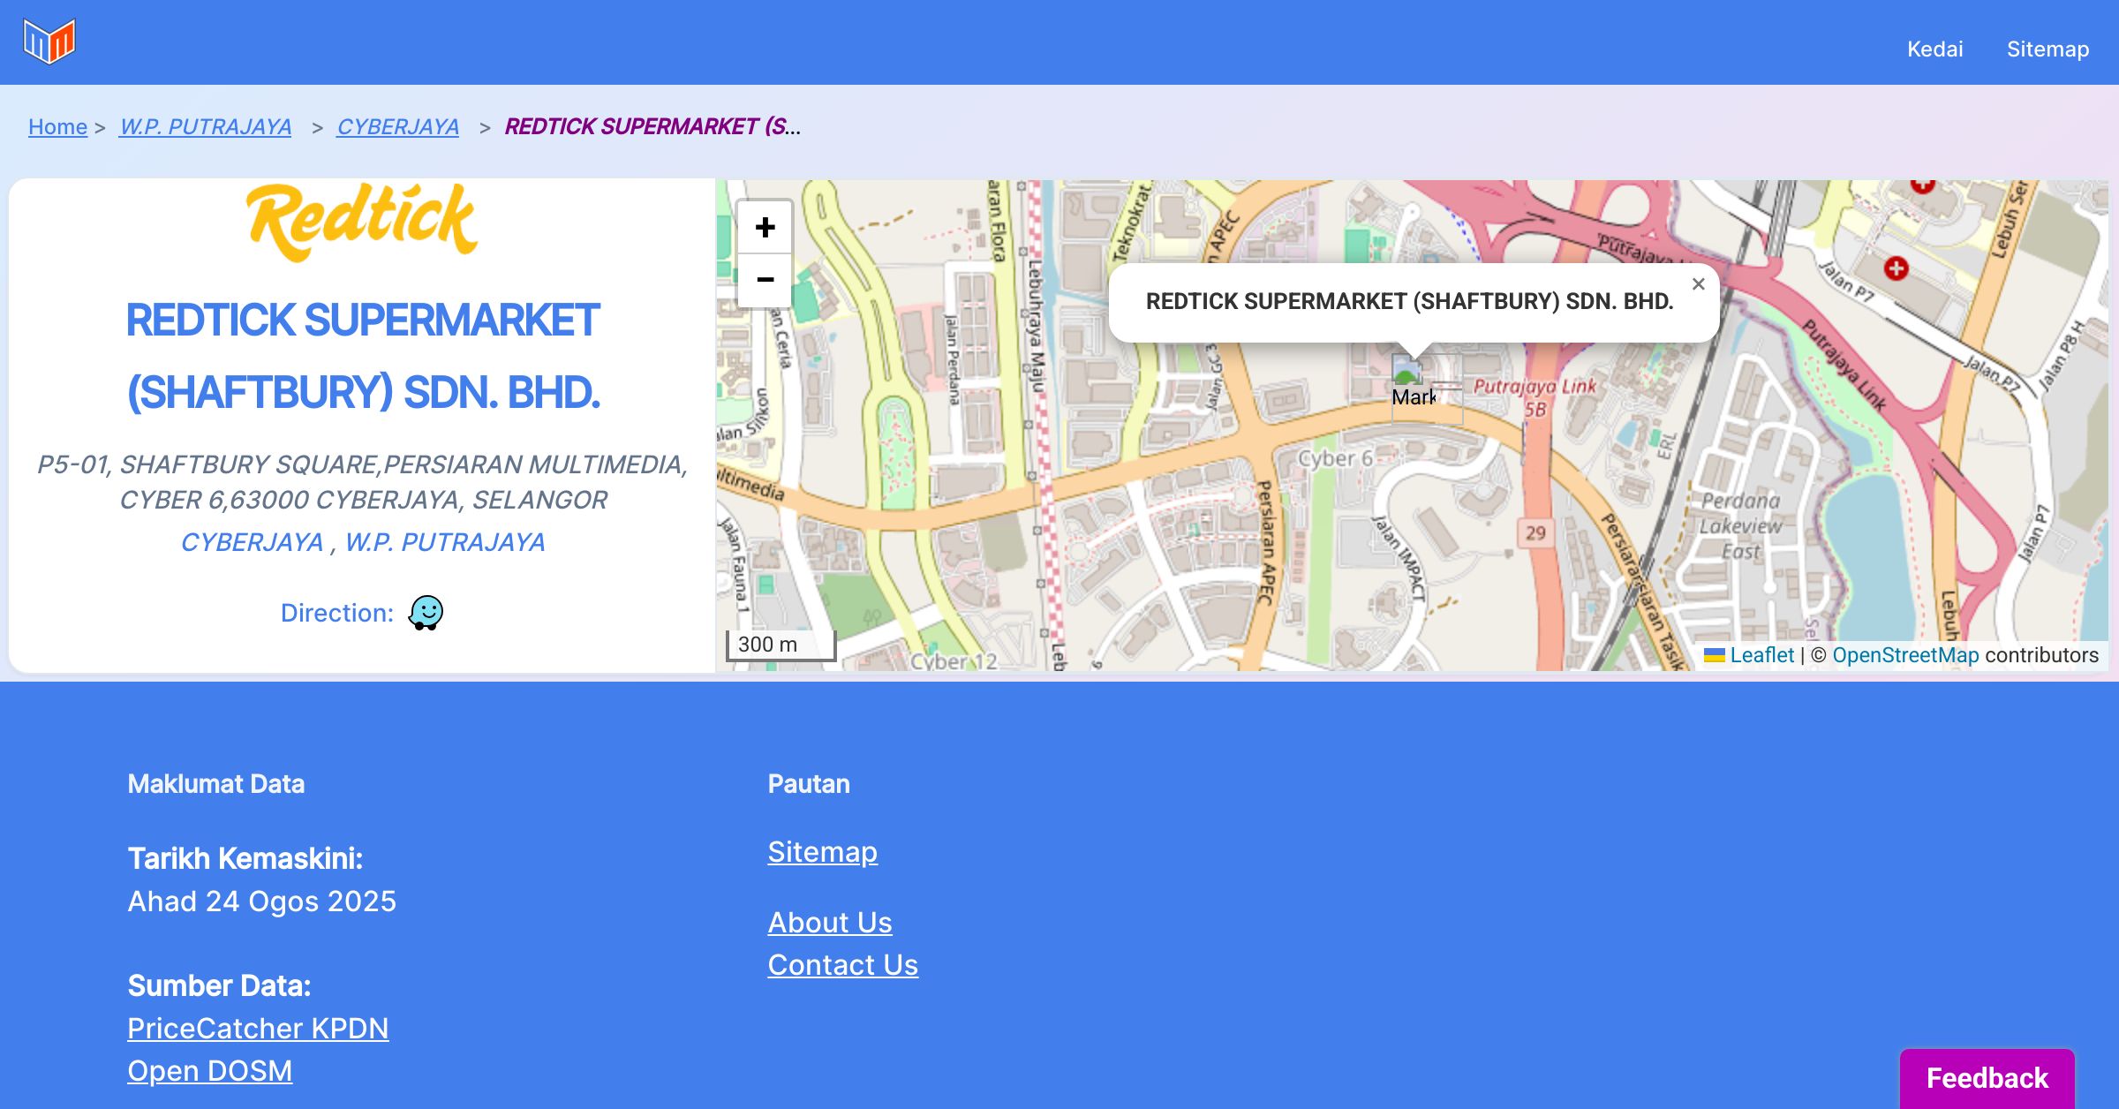This screenshot has height=1109, width=2119.
Task: Open W.P. PUTRAJAYA breadcrumb link
Action: (206, 126)
